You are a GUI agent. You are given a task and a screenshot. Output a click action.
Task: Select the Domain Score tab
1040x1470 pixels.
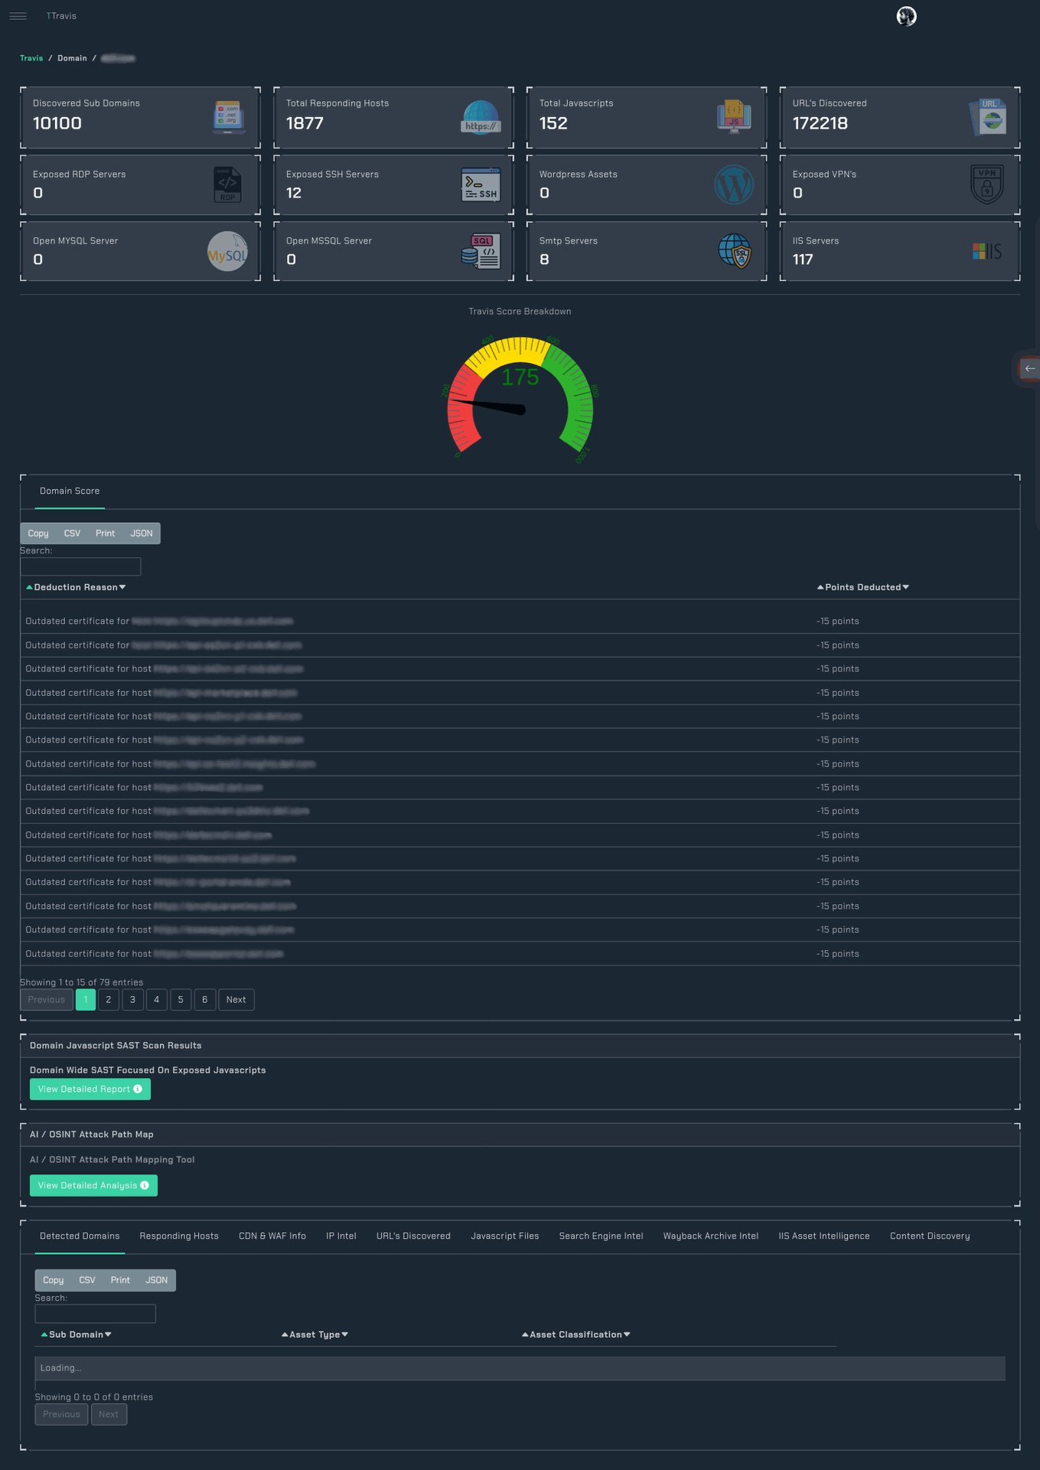coord(70,491)
